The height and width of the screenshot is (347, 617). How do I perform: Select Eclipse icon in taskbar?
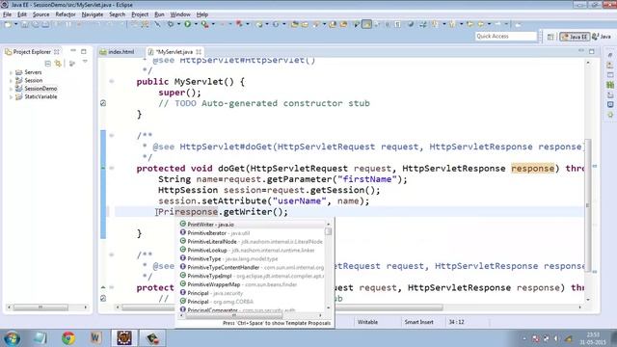pyautogui.click(x=124, y=338)
